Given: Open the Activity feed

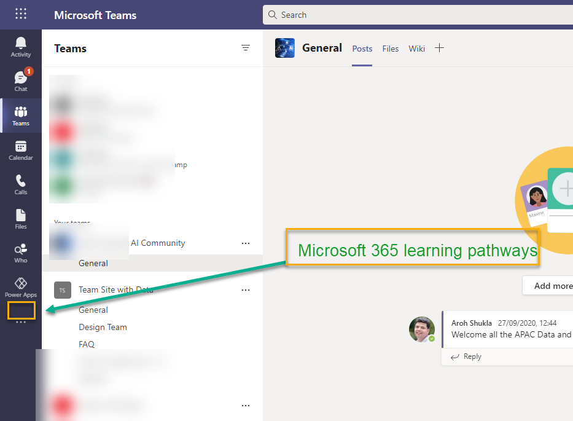Looking at the screenshot, I should (20, 45).
